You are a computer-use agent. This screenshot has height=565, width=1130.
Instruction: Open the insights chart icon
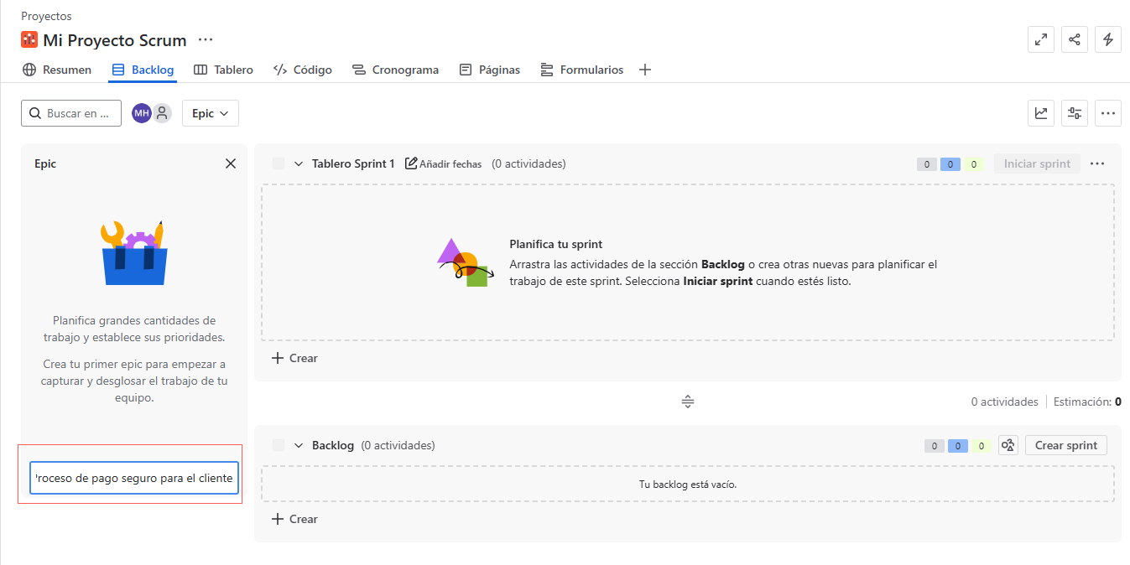1041,113
